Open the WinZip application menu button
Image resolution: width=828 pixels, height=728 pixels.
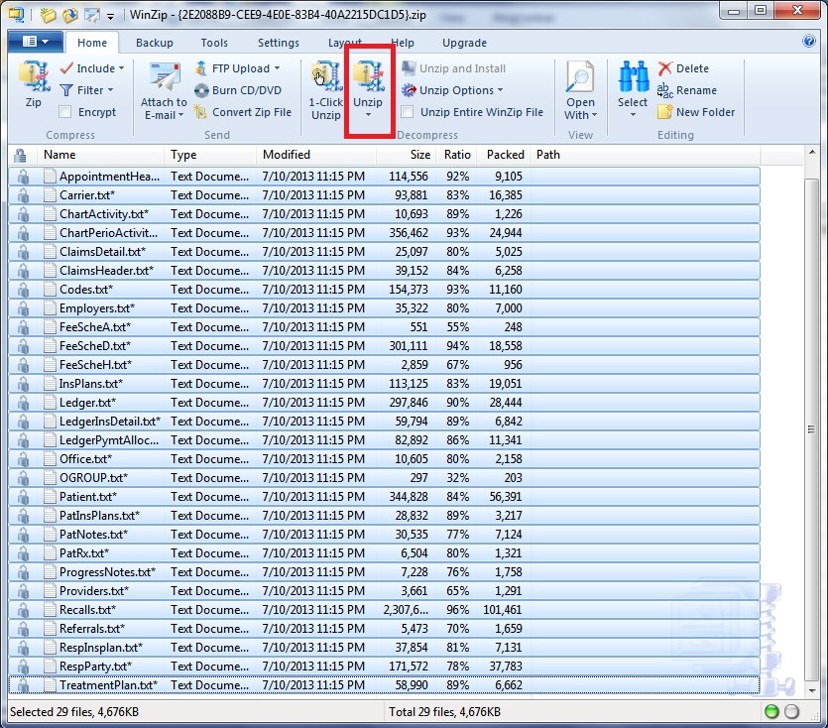click(36, 42)
